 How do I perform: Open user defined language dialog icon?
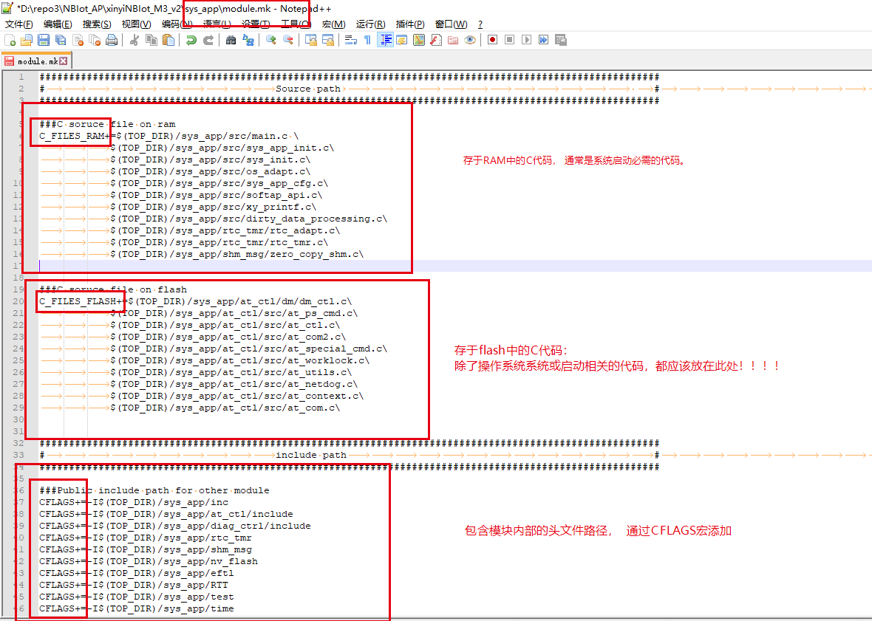pyautogui.click(x=401, y=40)
